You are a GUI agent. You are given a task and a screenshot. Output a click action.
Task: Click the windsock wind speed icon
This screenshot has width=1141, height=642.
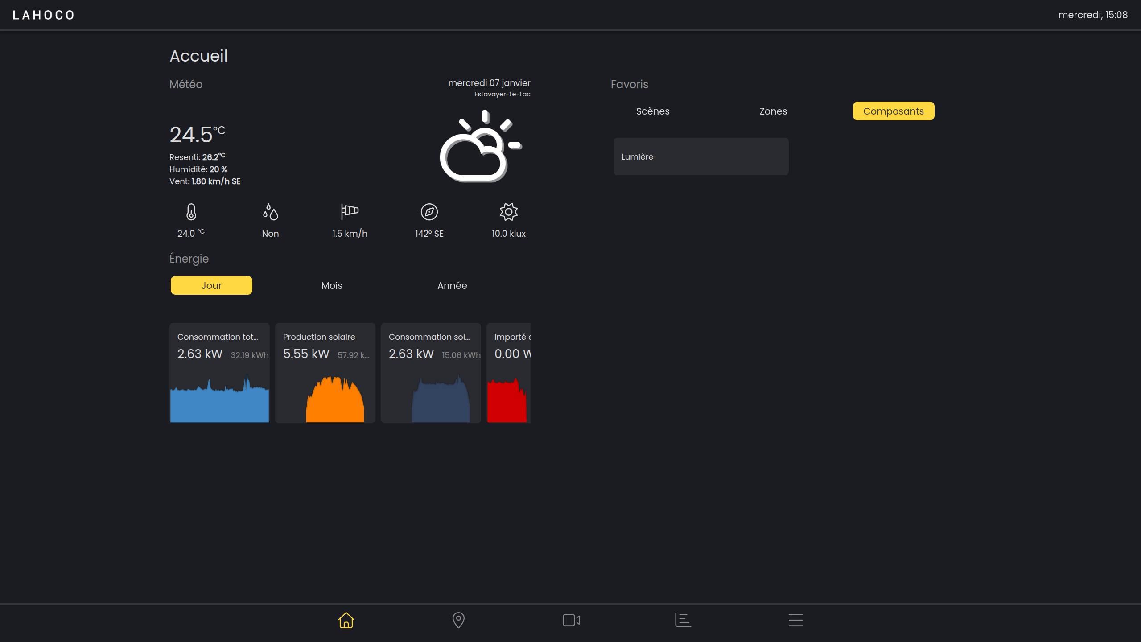pos(350,212)
